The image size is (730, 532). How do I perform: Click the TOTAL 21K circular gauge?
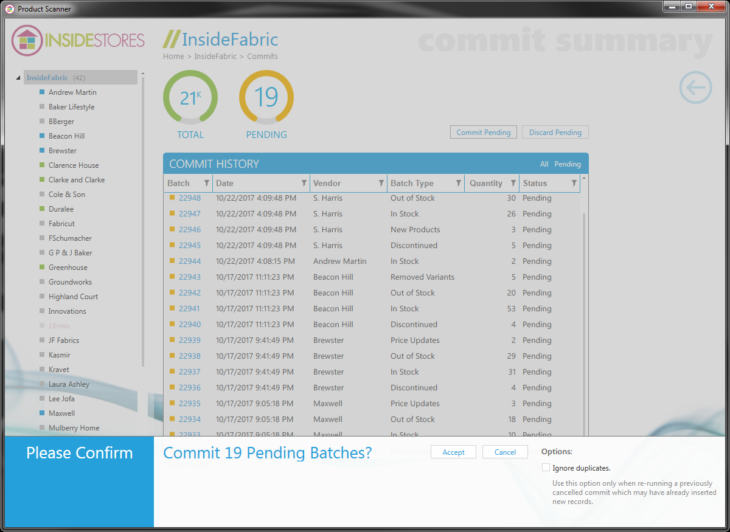click(190, 97)
